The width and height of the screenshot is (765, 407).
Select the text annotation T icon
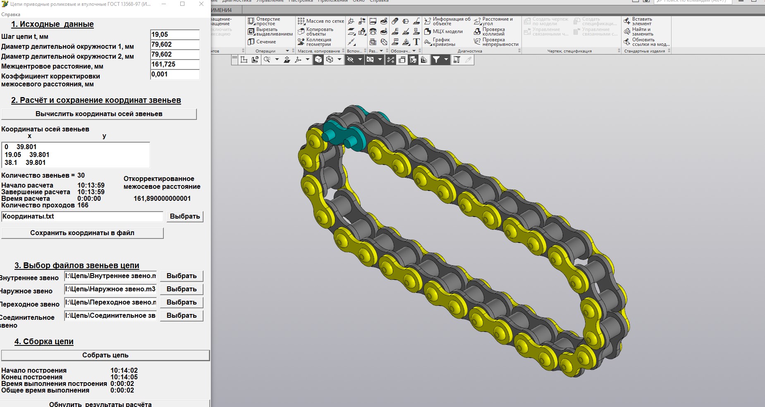coord(416,42)
